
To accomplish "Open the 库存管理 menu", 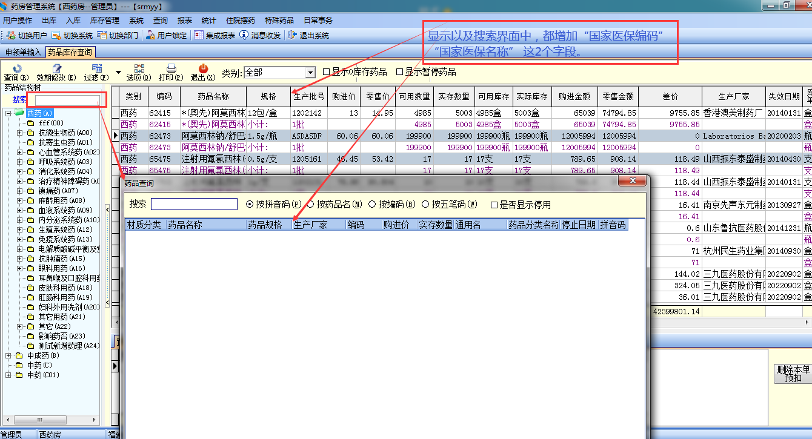I will [x=105, y=21].
